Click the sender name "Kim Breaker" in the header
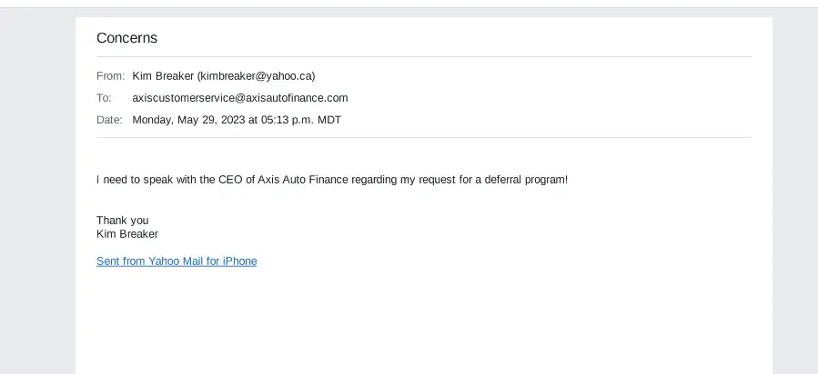Screen dimensions: 818x374 pyautogui.click(x=163, y=76)
